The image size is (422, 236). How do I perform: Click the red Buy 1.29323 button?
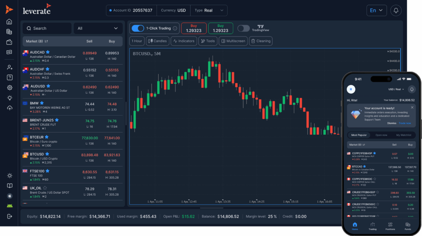click(194, 28)
